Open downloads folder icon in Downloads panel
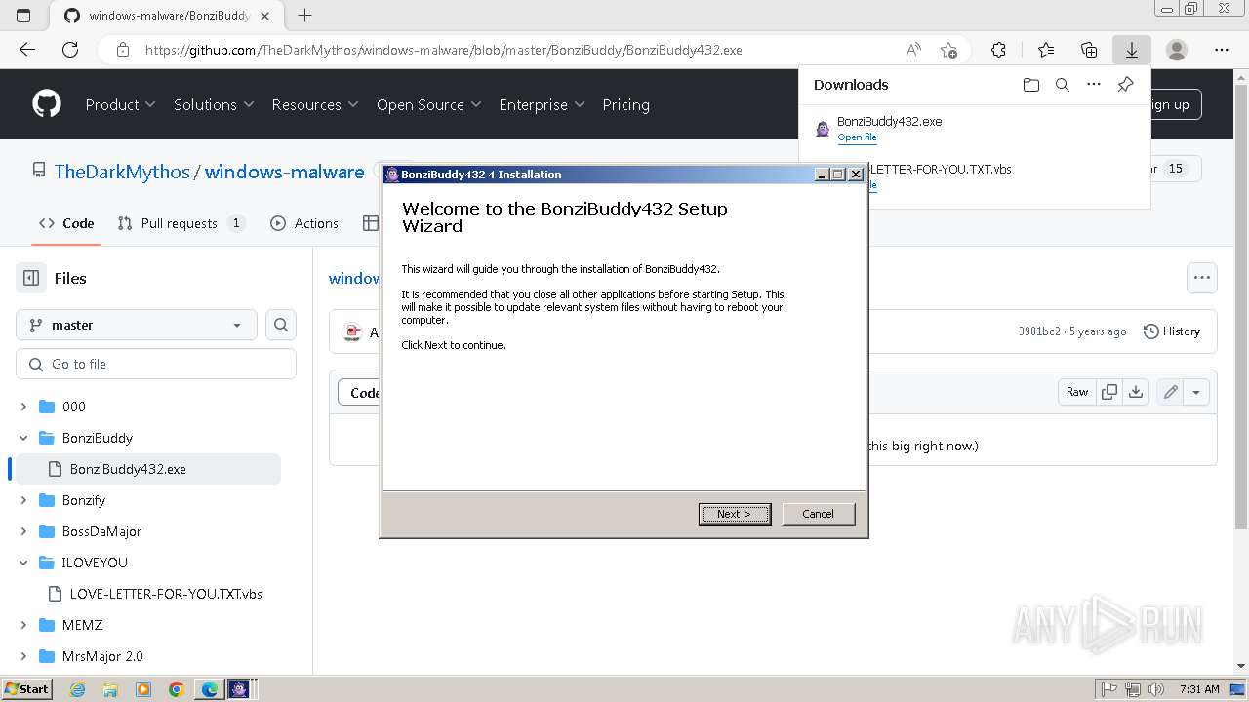1249x702 pixels. coord(1031,85)
